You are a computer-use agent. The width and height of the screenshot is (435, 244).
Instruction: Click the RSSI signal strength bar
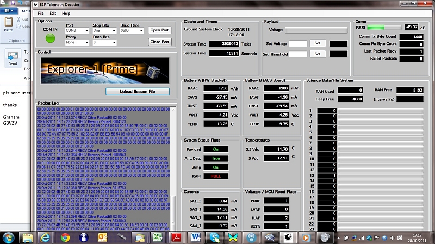[384, 28]
